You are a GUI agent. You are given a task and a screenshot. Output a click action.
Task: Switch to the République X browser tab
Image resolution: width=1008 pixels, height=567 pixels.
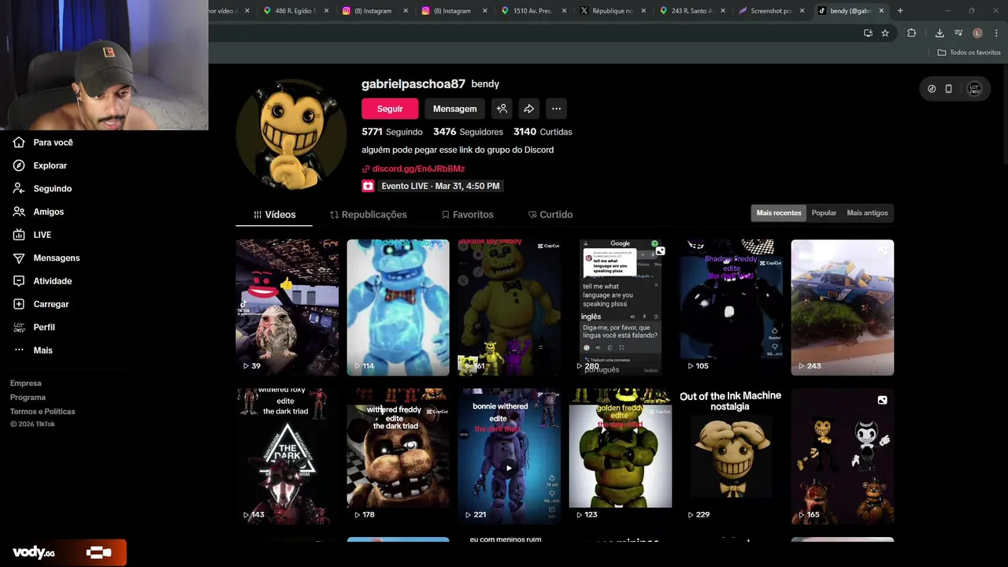coord(611,11)
